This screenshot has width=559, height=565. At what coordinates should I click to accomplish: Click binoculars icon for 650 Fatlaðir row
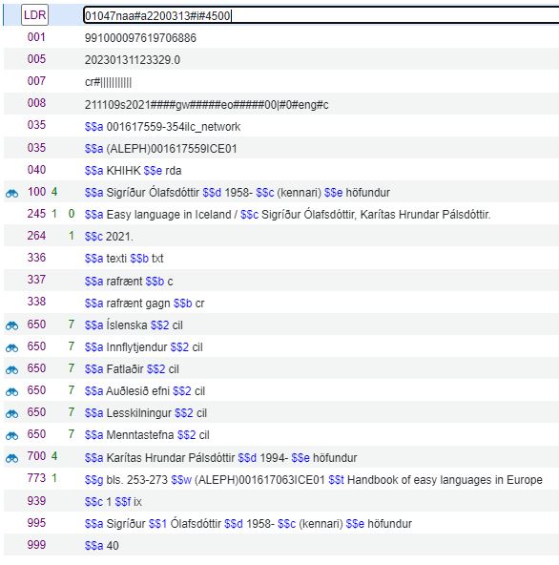11,370
